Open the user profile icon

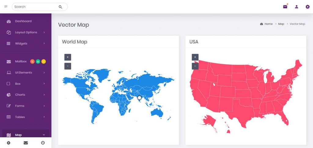(296, 7)
